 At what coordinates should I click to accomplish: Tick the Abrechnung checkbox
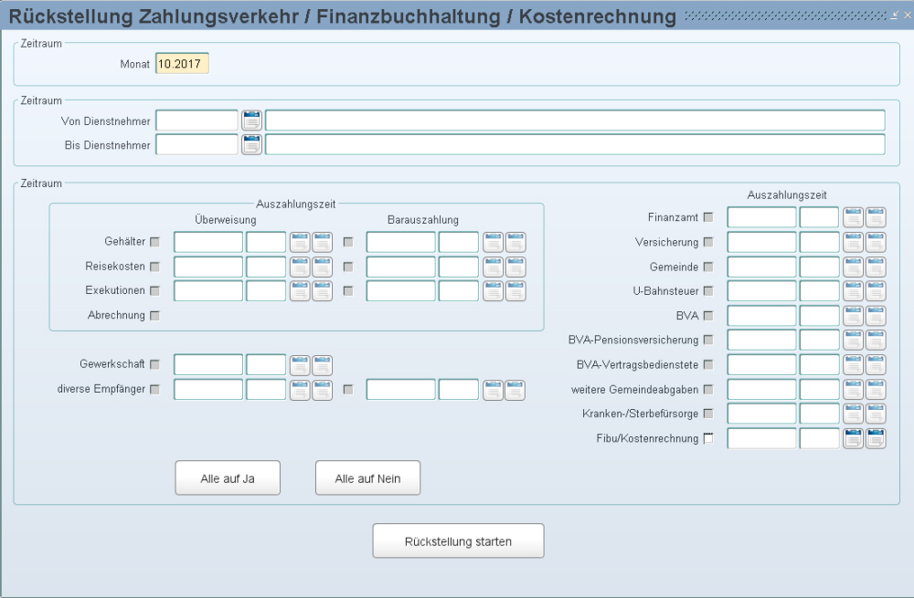(x=154, y=316)
